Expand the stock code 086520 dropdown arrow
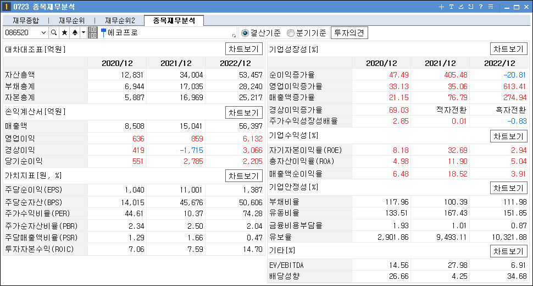 click(x=43, y=32)
